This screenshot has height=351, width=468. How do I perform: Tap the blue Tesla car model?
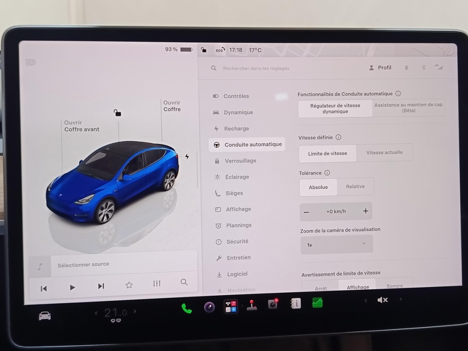click(113, 182)
